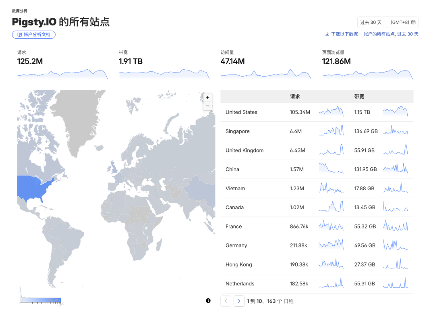The height and width of the screenshot is (312, 435).
Task: Select the Netherlands row label
Action: pos(240,284)
